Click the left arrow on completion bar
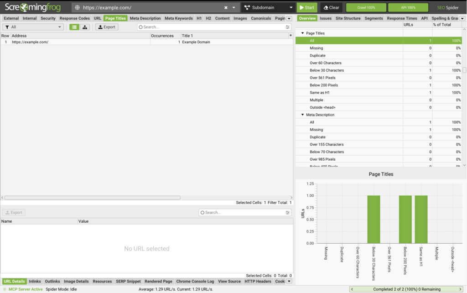The width and height of the screenshot is (467, 293). 352,289
